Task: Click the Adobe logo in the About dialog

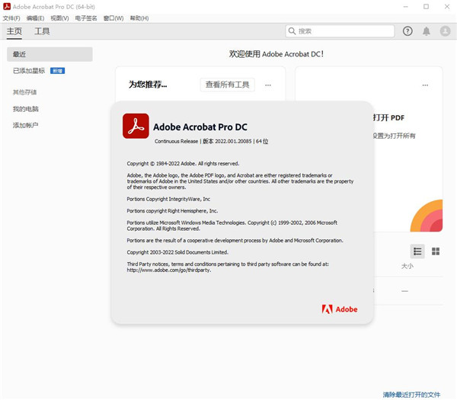Action: tap(340, 309)
